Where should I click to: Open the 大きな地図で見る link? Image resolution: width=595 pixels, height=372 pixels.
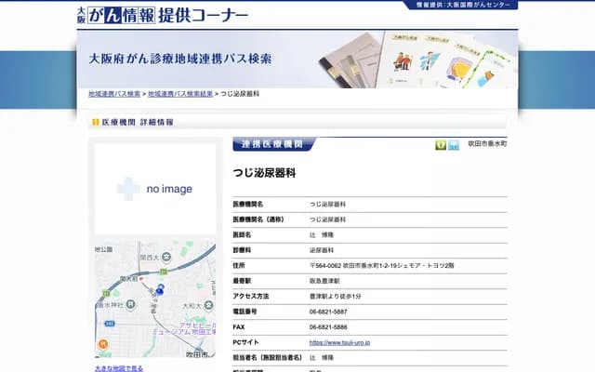[x=119, y=368]
